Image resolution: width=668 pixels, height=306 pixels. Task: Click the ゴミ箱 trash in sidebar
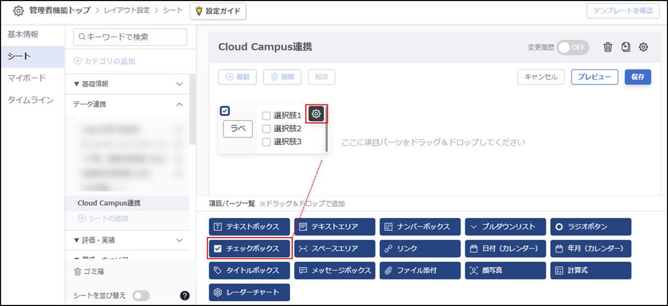89,271
